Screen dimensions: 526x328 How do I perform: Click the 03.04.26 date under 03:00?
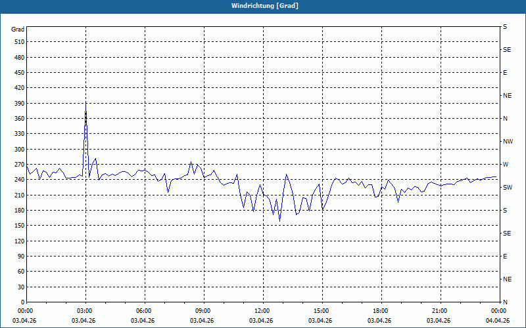(x=84, y=321)
